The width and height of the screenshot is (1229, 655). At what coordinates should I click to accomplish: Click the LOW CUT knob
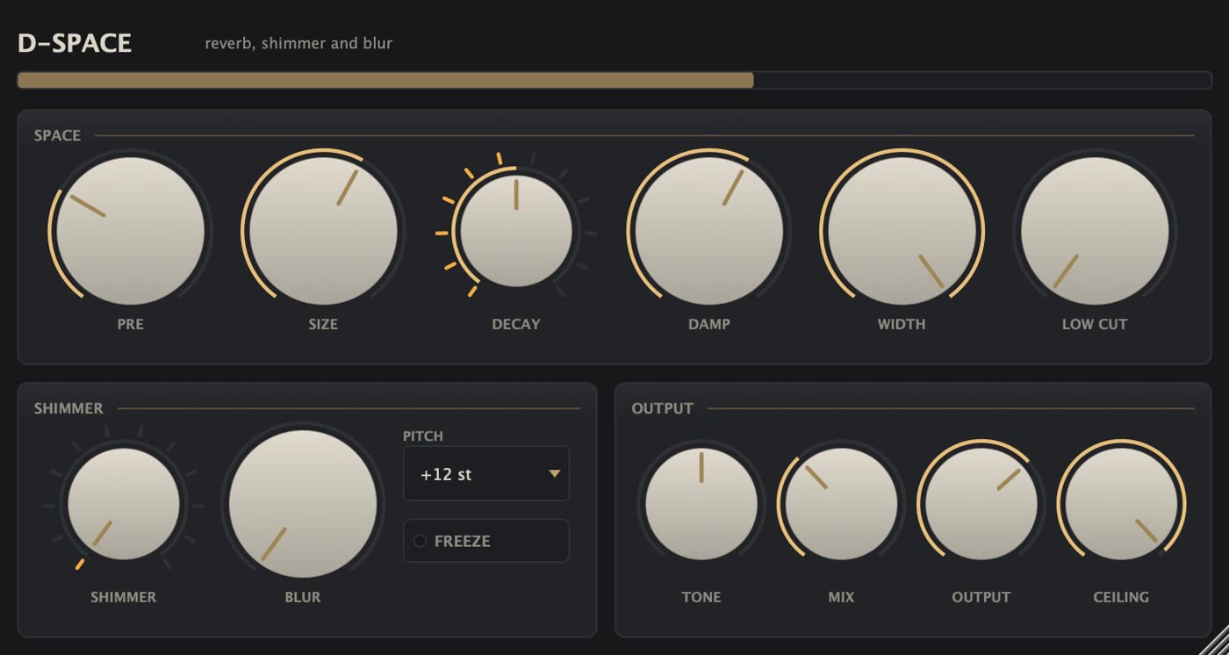pyautogui.click(x=1095, y=231)
